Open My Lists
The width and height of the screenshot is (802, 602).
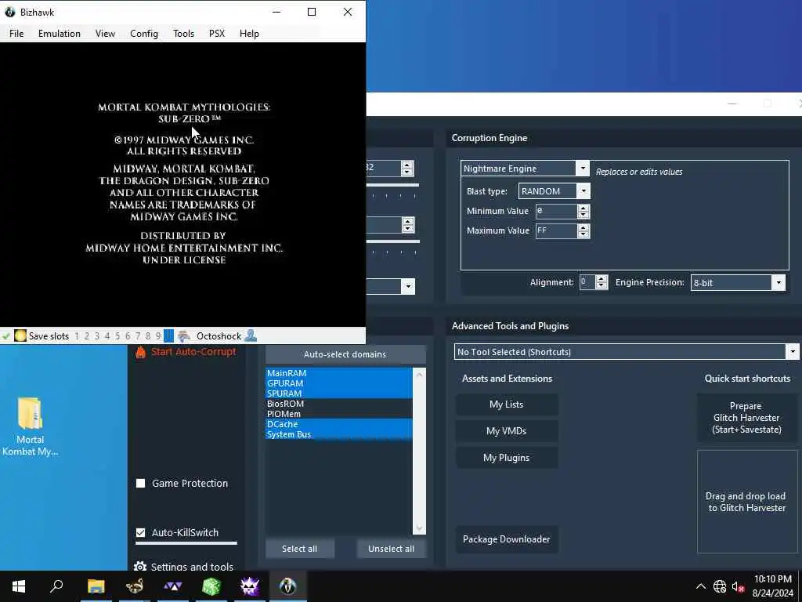pyautogui.click(x=507, y=404)
